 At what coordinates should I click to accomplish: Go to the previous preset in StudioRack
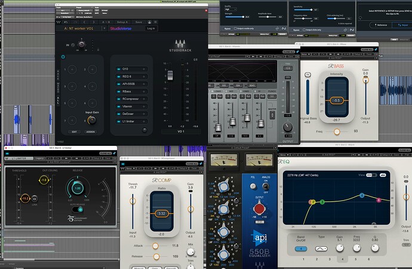84,22
